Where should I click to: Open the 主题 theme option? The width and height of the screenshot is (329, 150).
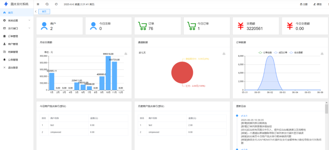(x=304, y=4)
